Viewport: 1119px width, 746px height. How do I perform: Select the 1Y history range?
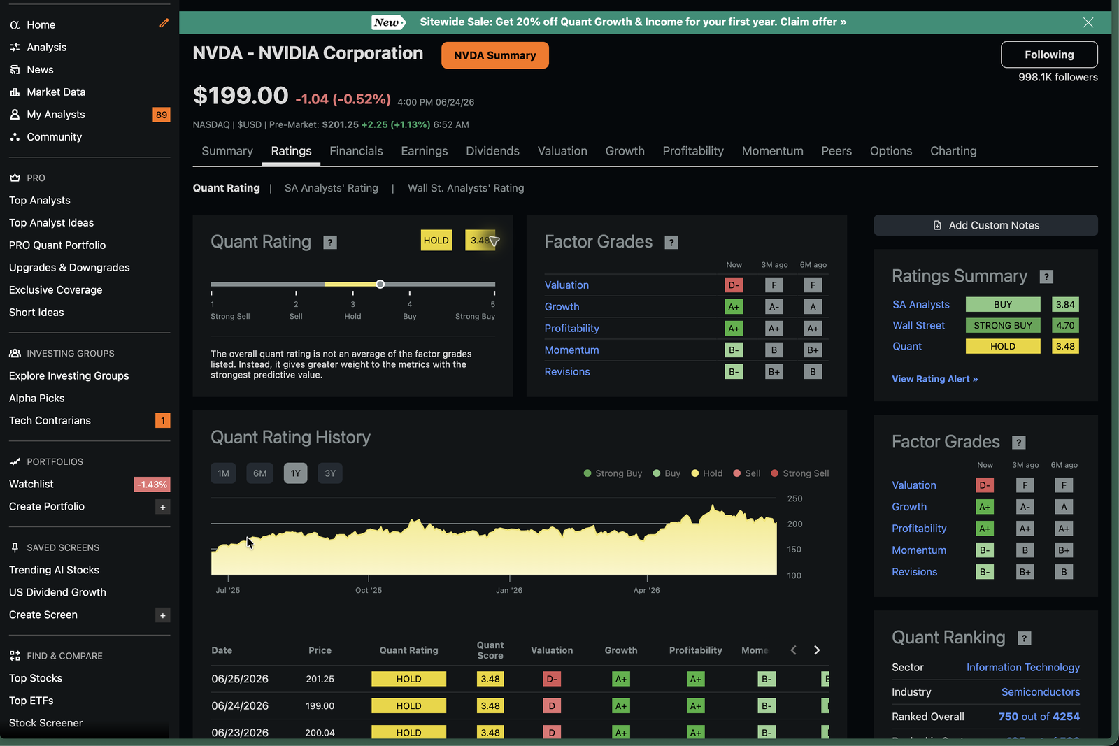point(296,473)
